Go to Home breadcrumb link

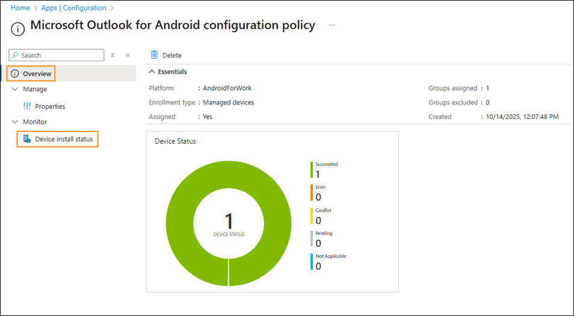click(x=20, y=8)
